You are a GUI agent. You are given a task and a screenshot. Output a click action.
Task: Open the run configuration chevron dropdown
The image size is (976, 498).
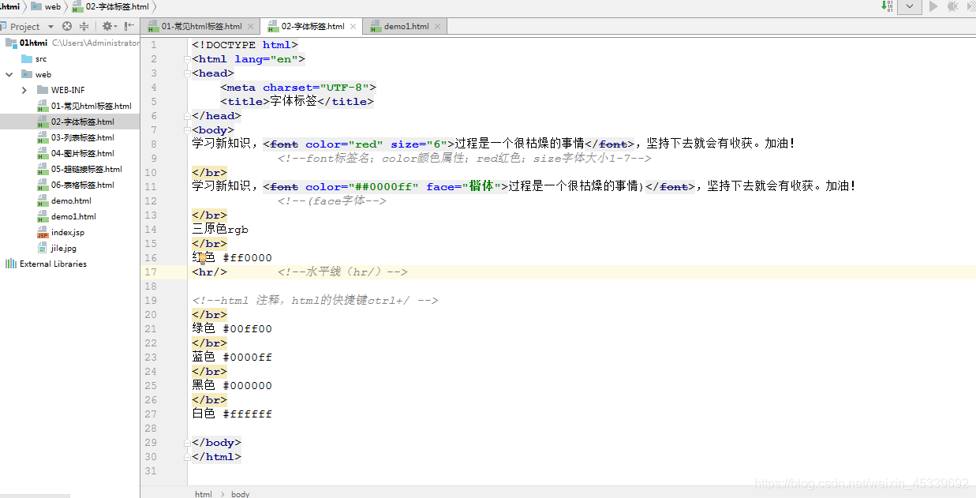(x=910, y=8)
